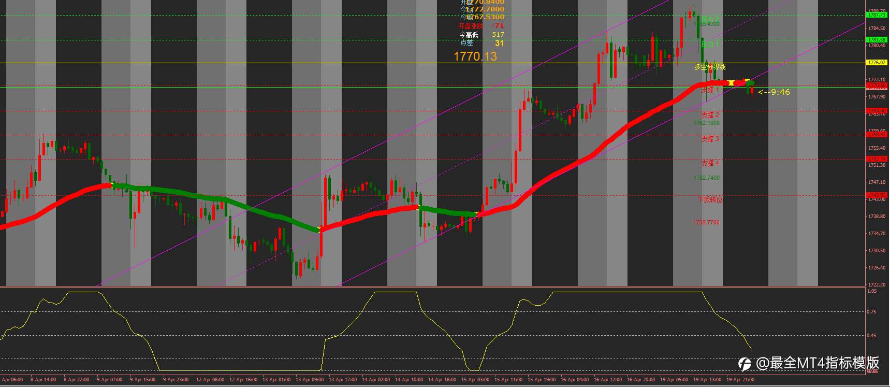Click the 1784.50 price scale value
The image size is (890, 387).
pyautogui.click(x=877, y=28)
